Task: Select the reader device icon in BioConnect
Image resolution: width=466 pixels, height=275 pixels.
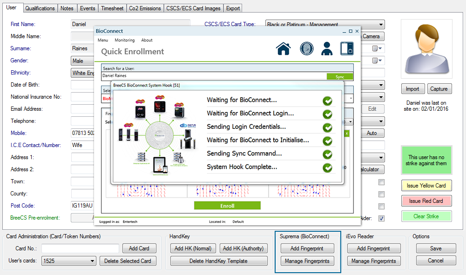Action: [x=347, y=49]
